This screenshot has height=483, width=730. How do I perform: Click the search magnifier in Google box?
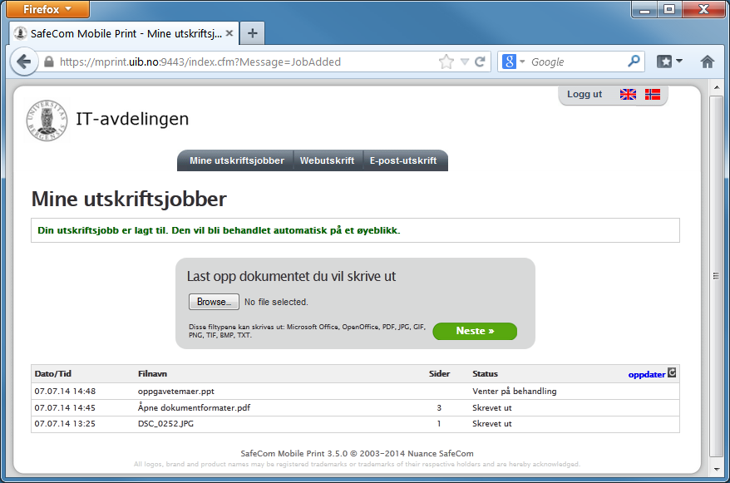[x=634, y=62]
